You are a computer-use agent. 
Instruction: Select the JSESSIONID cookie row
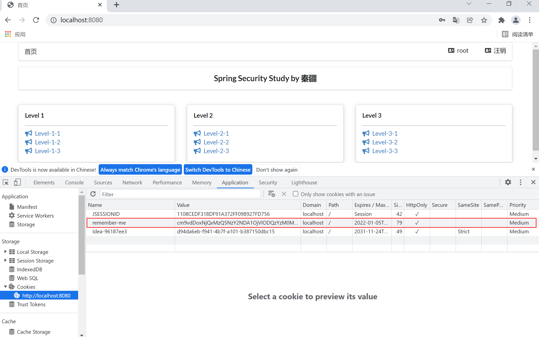[x=312, y=214]
